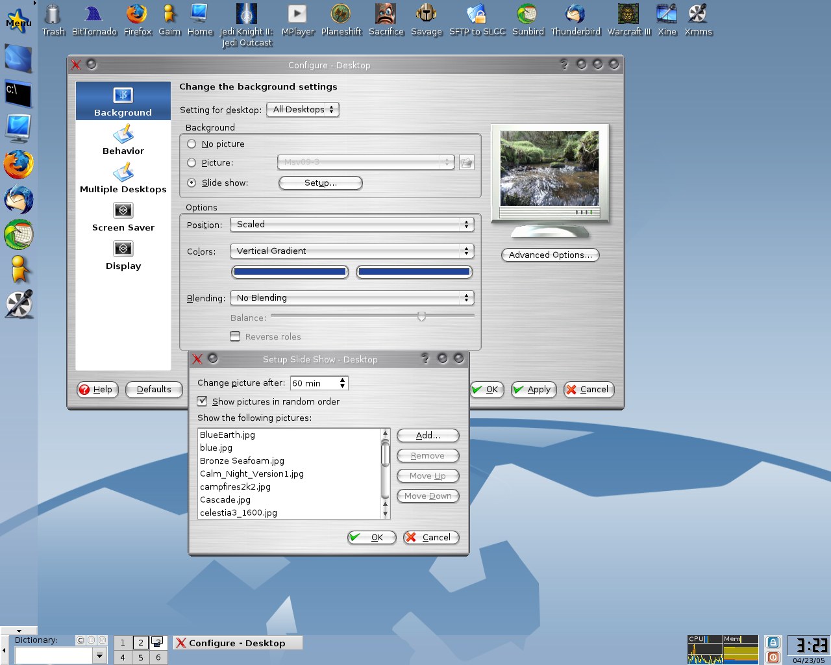Click the Dictionary input field
Screen dimensions: 831x665
[54, 656]
